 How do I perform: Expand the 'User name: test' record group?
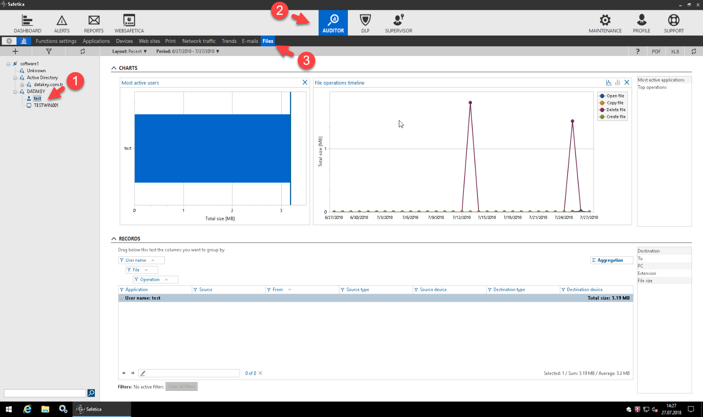[x=122, y=298]
